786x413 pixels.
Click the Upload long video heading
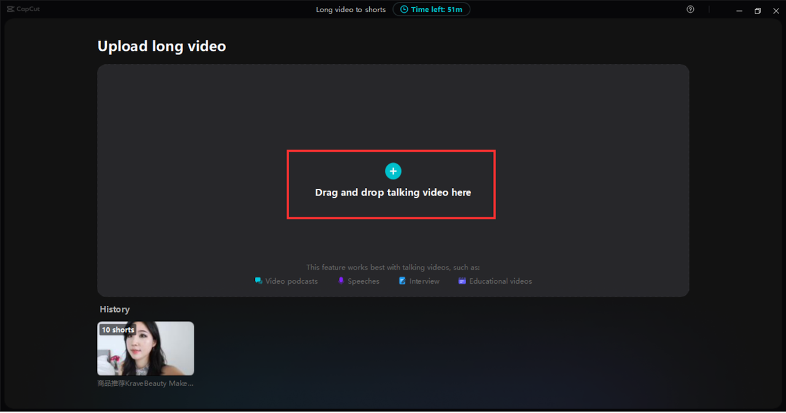(161, 47)
